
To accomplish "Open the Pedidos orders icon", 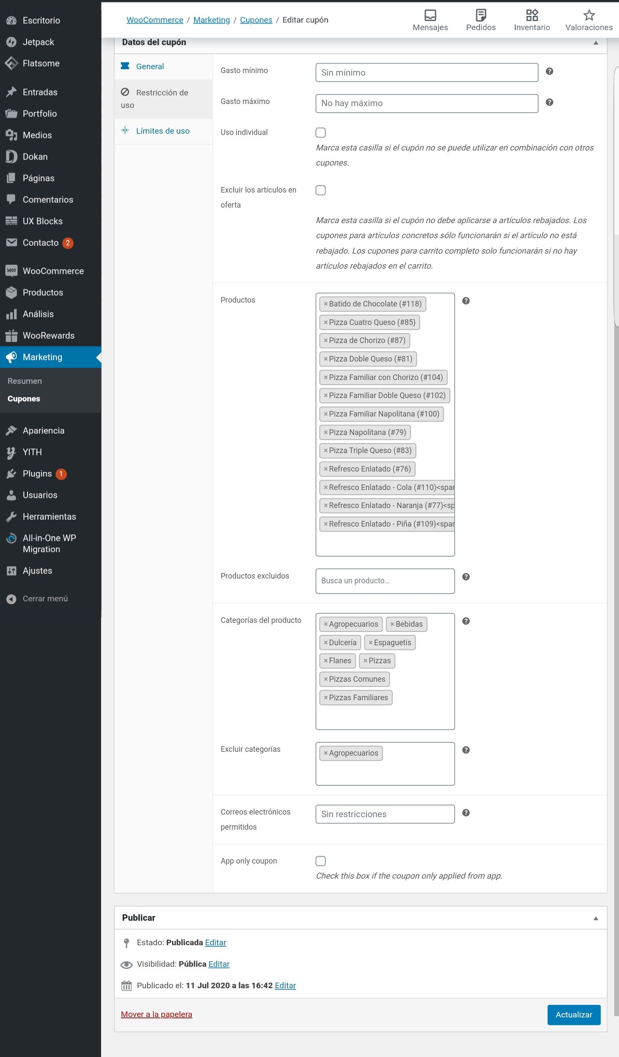I will [481, 20].
